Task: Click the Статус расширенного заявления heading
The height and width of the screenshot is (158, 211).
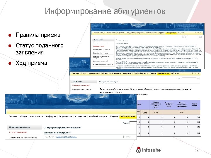Action: (x=62, y=128)
